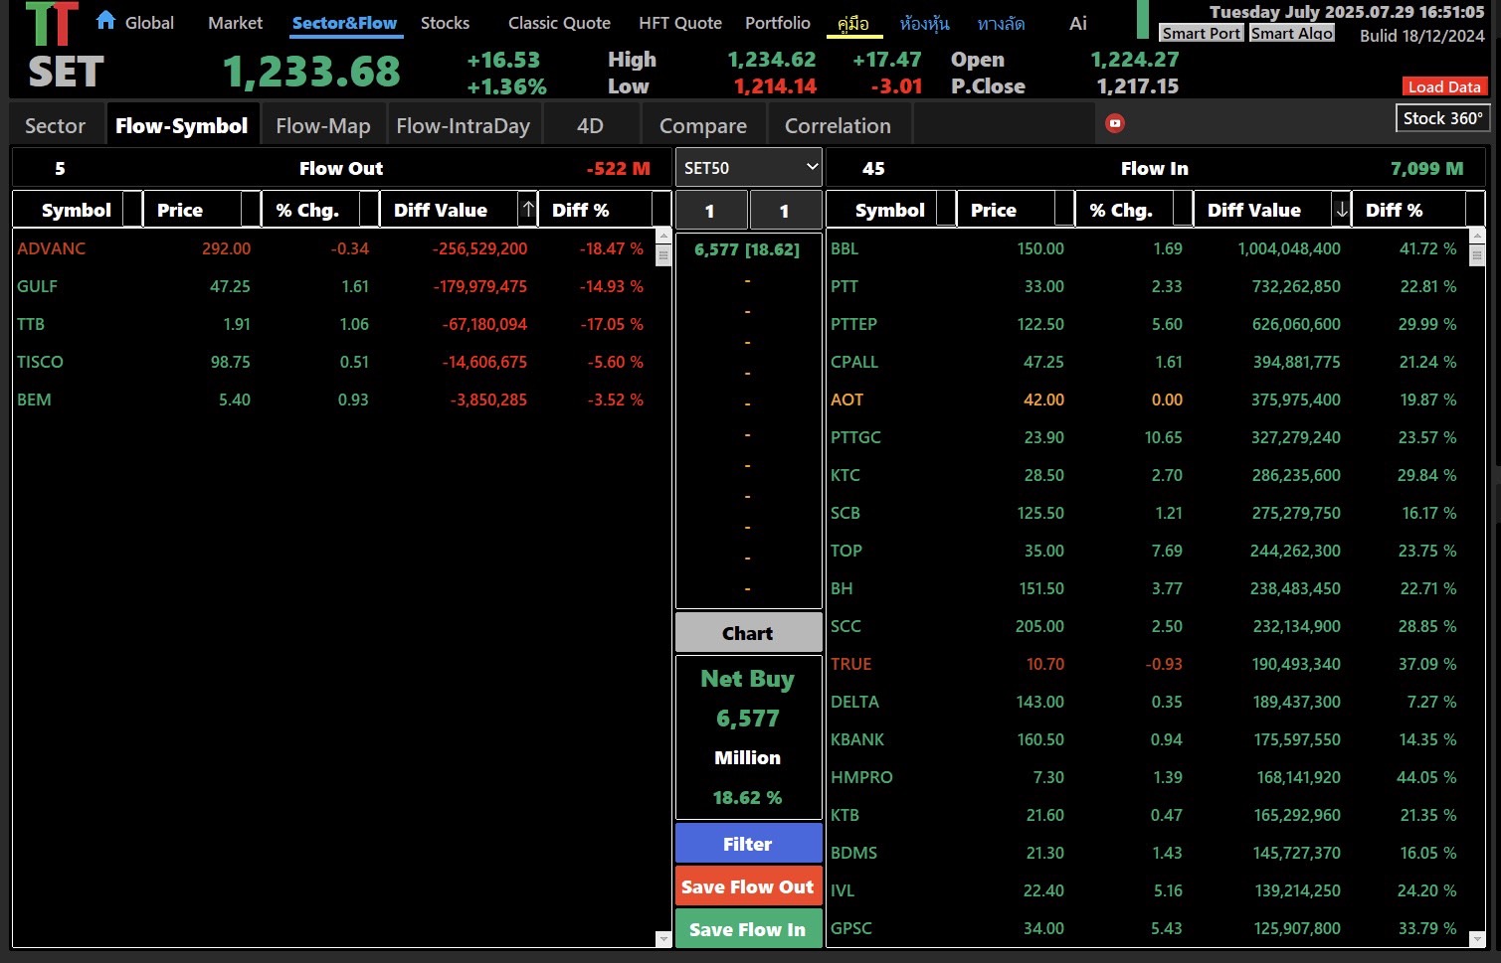Screen dimensions: 1501x963
Task: Click the Smart Port button
Action: 1202,33
